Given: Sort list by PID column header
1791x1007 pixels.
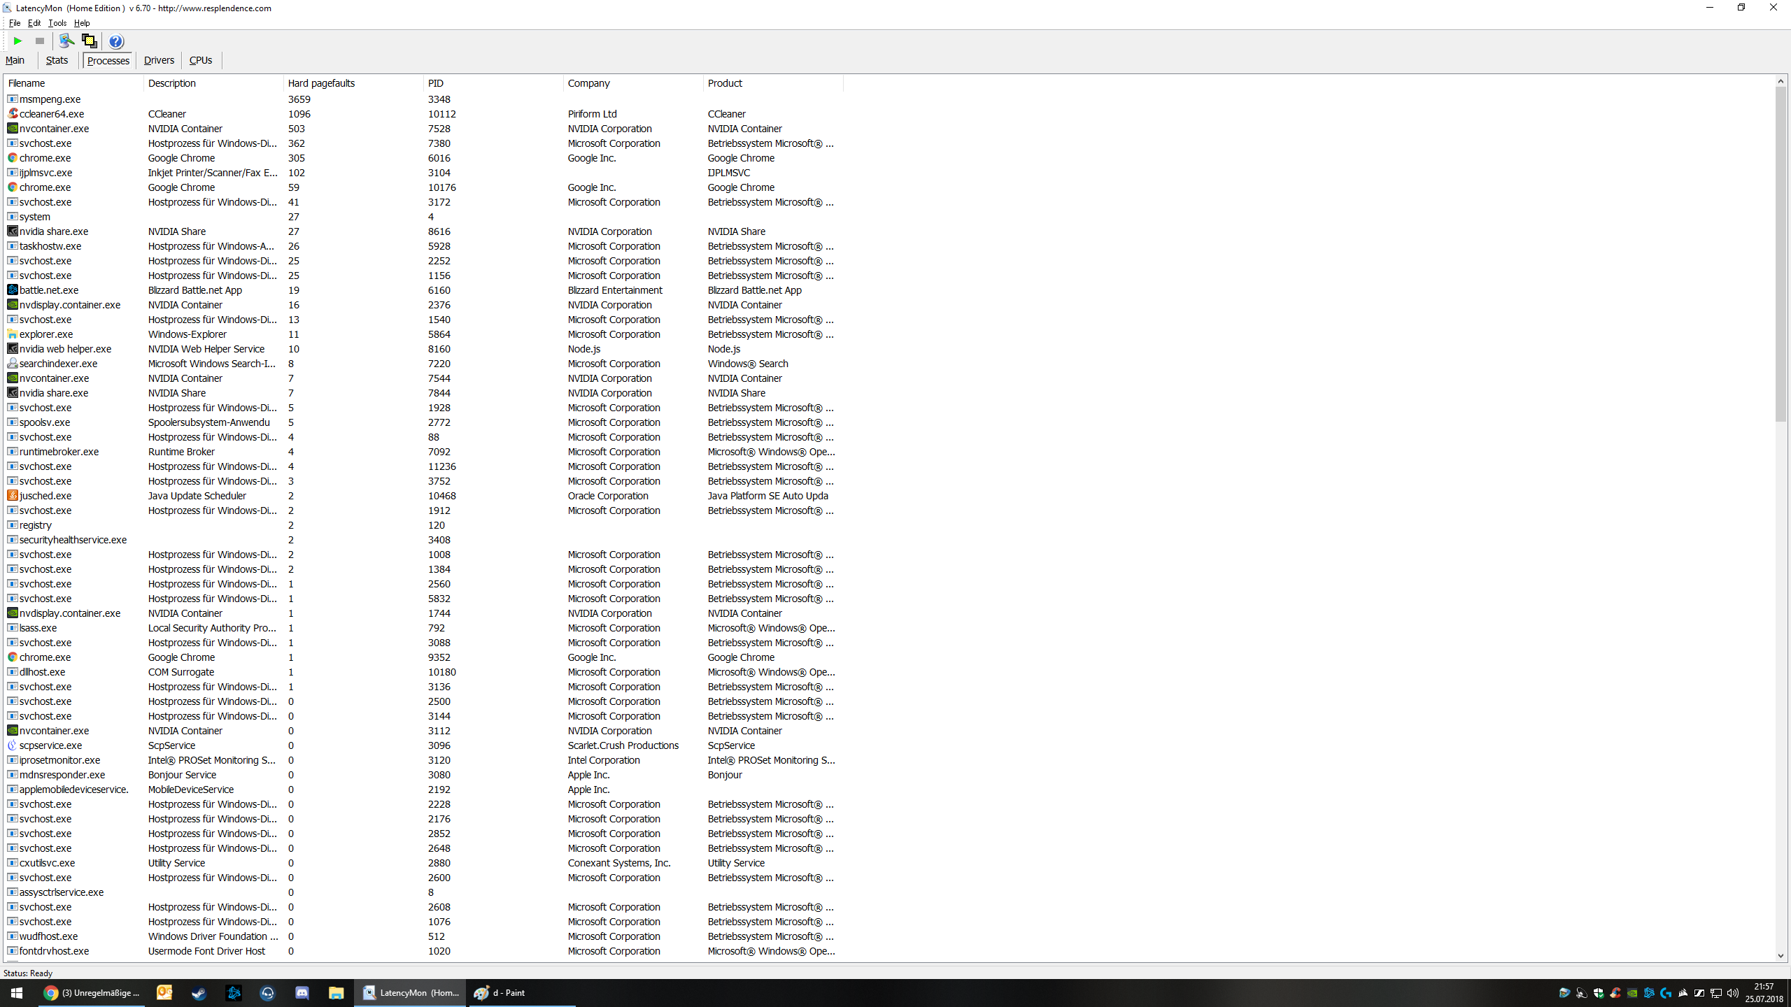Looking at the screenshot, I should pos(436,83).
